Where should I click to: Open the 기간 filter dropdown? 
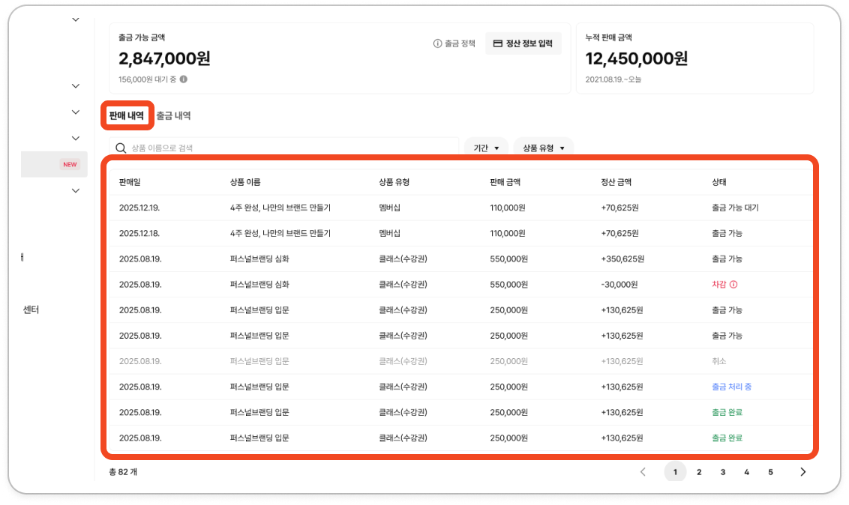pos(486,148)
